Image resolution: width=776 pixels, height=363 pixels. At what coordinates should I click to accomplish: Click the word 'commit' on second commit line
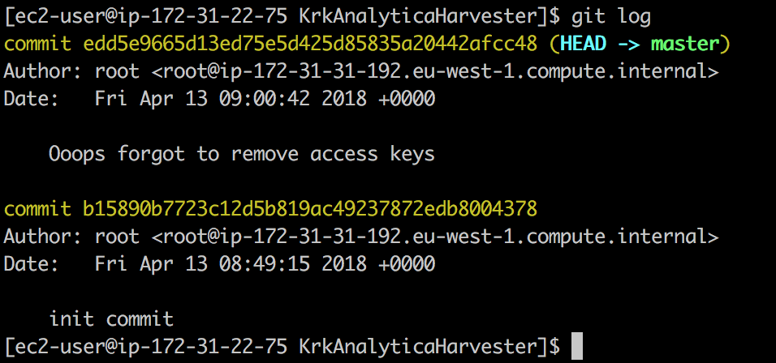coord(37,209)
